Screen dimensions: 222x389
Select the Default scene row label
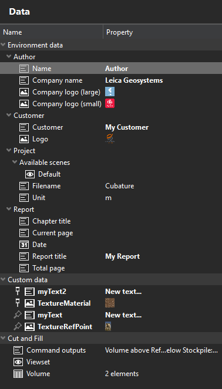click(x=49, y=174)
